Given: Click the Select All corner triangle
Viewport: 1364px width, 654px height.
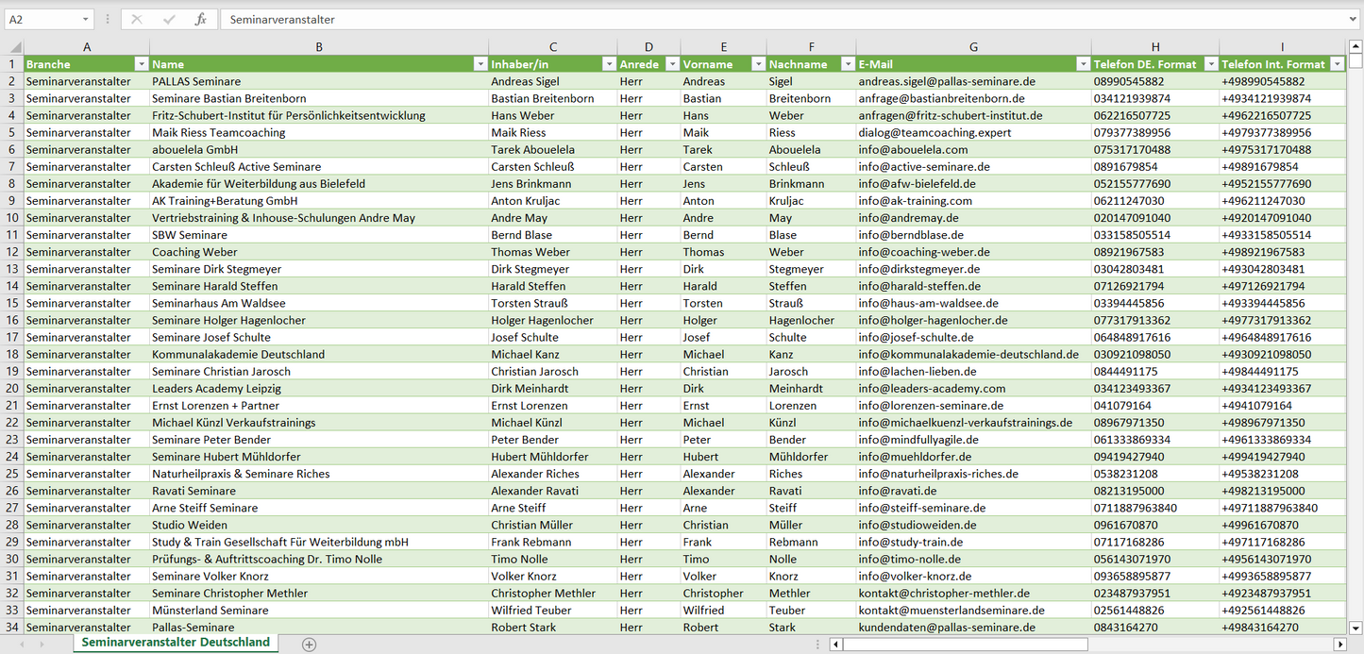Looking at the screenshot, I should tap(13, 47).
